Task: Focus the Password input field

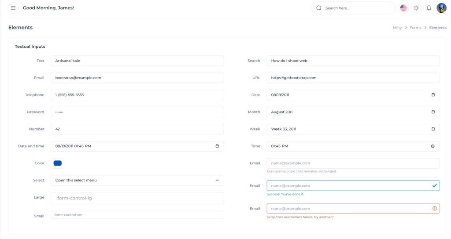Action: tap(137, 112)
